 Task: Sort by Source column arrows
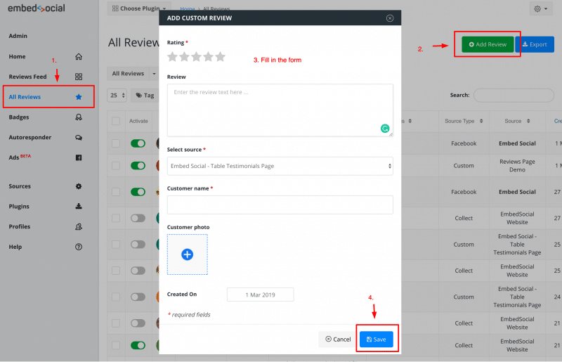528,122
